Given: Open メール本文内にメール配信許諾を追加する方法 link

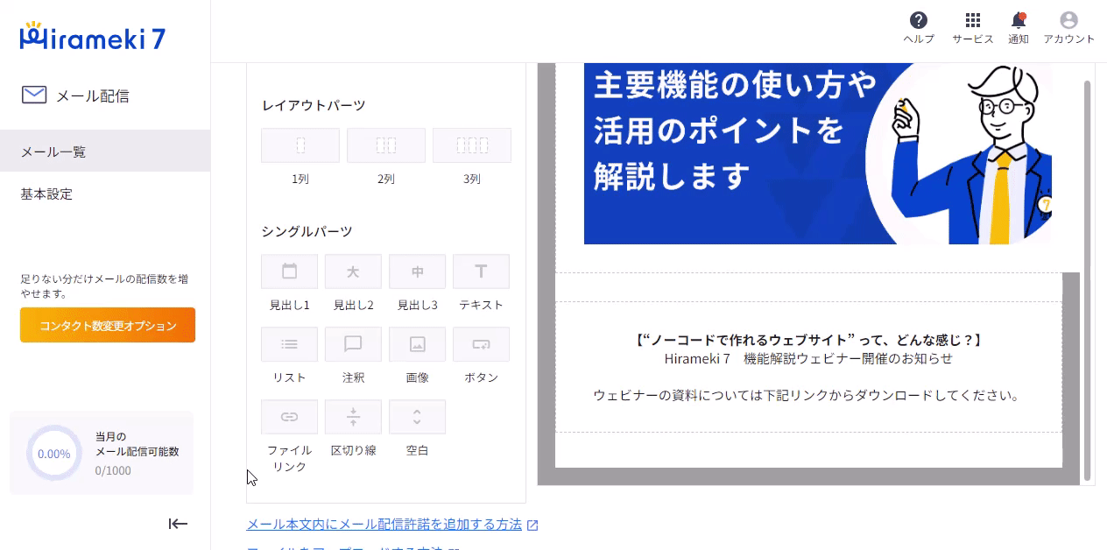Looking at the screenshot, I should [384, 525].
